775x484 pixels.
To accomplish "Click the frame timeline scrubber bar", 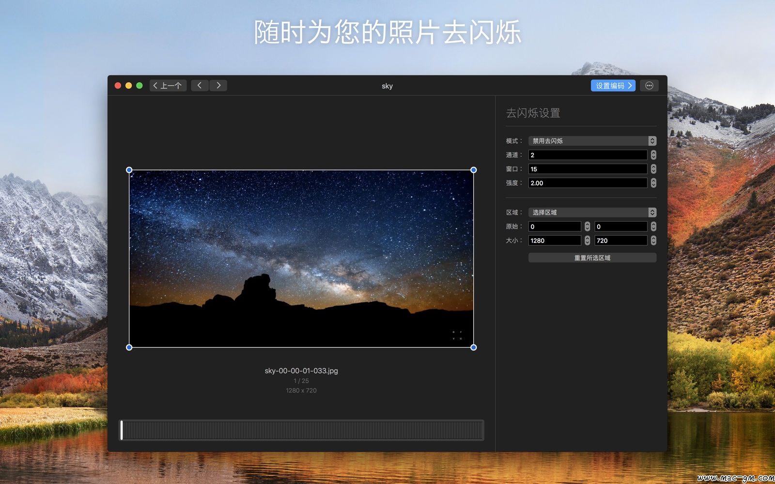I will pos(301,430).
